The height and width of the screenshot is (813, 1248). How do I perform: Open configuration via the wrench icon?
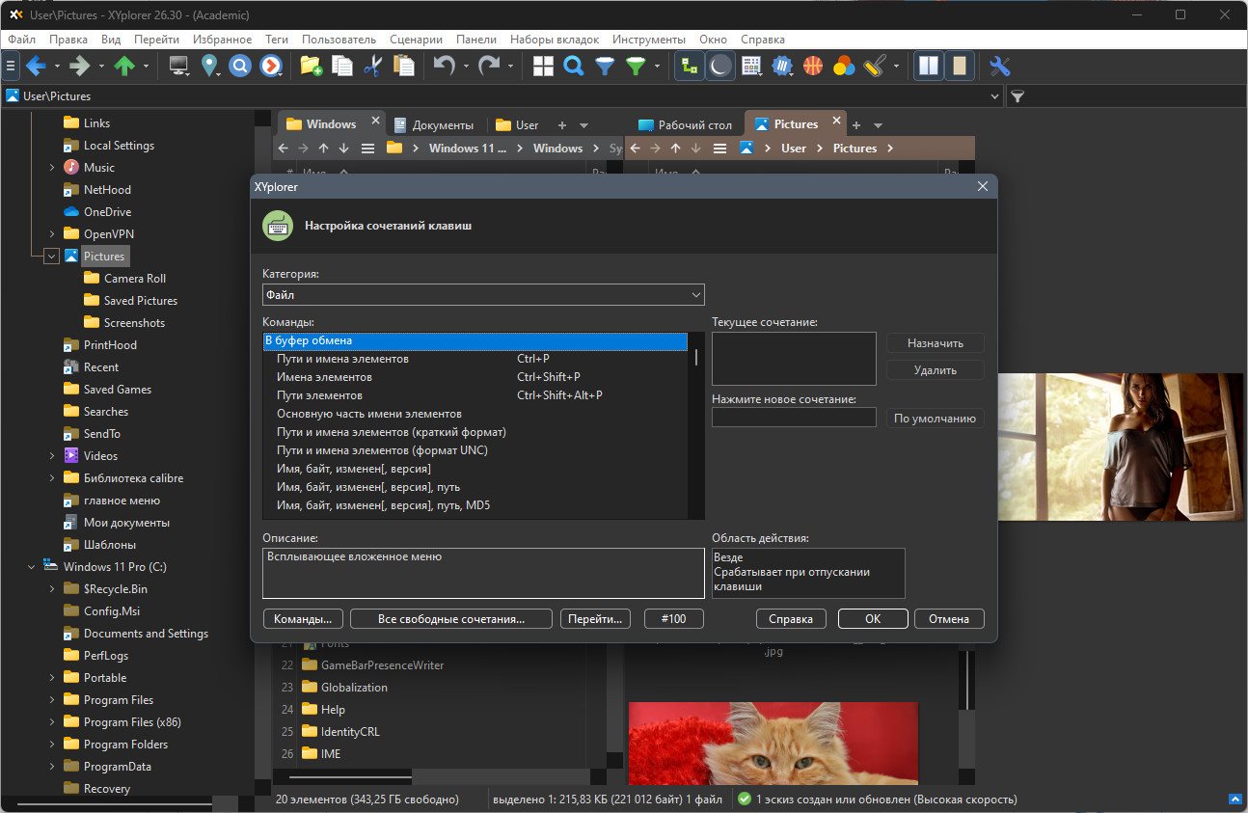(x=1000, y=66)
